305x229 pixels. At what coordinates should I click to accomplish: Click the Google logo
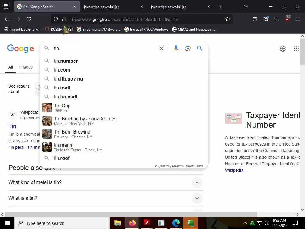[x=21, y=49]
